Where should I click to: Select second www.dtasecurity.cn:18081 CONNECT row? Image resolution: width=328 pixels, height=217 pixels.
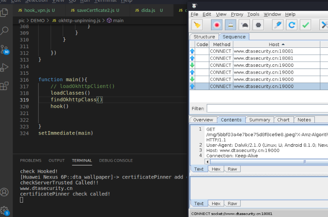coord(259,58)
